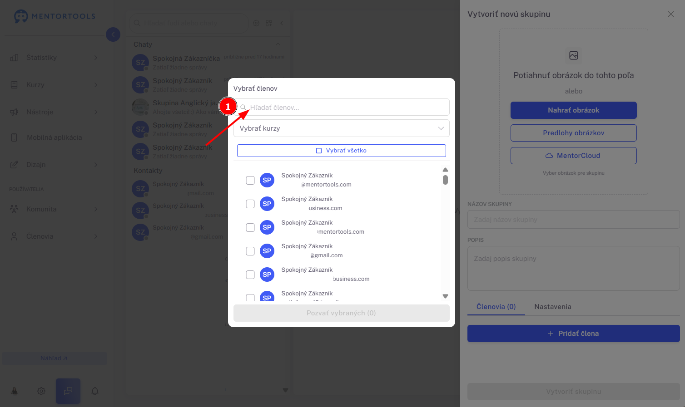Expand the Kurzy sidebar menu chevron

tap(96, 85)
